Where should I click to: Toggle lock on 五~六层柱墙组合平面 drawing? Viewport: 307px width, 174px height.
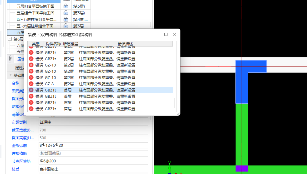coord(65,26)
